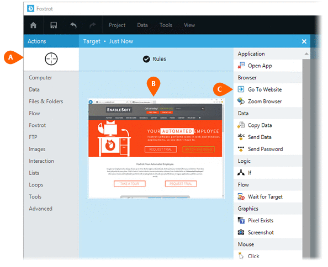Open the FTP actions category
Image resolution: width=328 pixels, height=267 pixels.
click(x=33, y=137)
